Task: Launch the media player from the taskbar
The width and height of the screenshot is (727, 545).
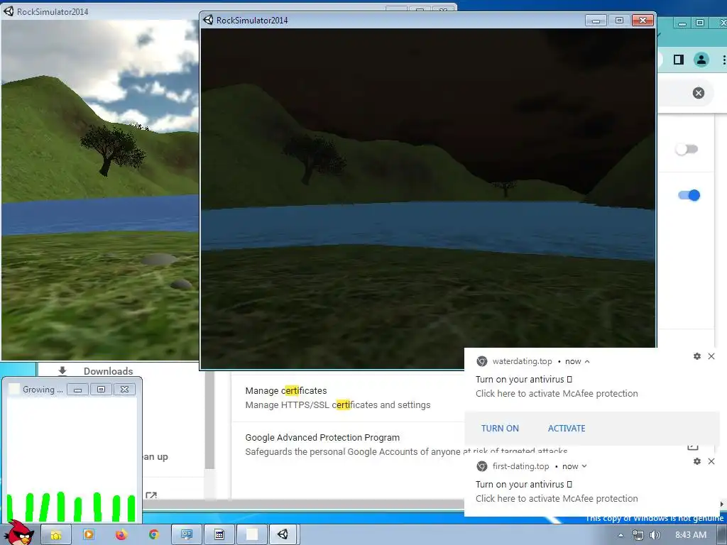Action: pyautogui.click(x=88, y=534)
